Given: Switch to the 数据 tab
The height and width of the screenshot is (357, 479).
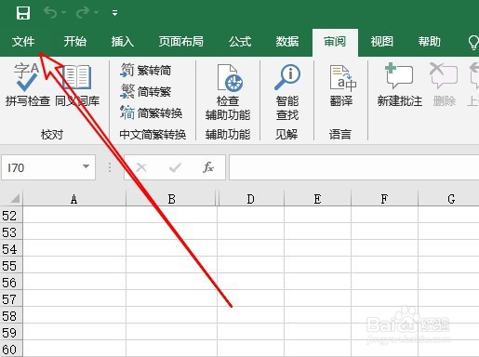Looking at the screenshot, I should pos(287,42).
